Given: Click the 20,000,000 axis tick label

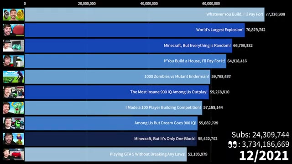Looking at the screenshot, I should click(87, 4).
